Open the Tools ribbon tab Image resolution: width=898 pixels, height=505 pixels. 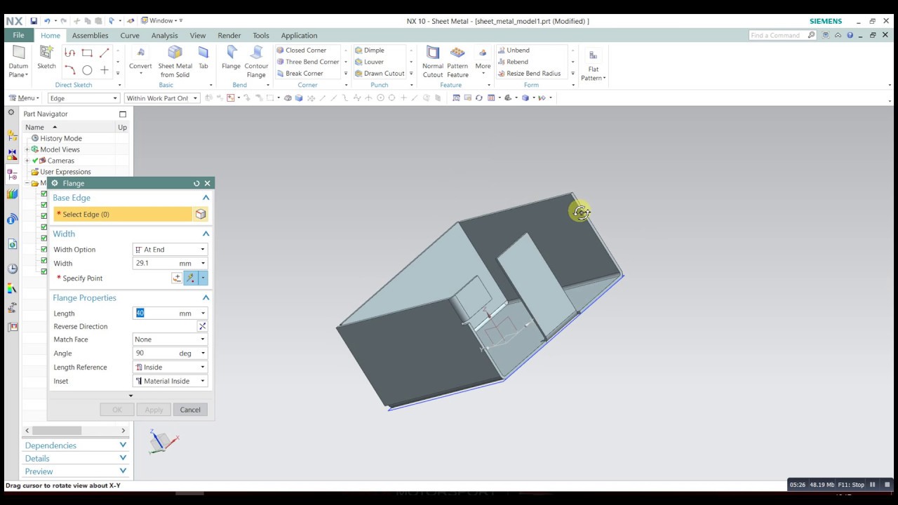click(261, 36)
